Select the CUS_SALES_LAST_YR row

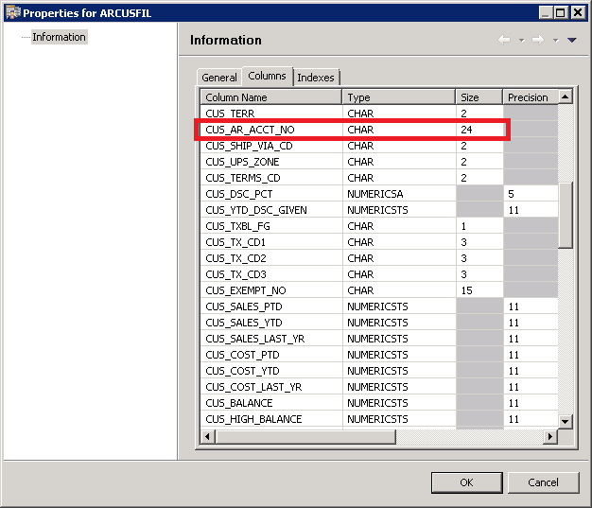(x=379, y=339)
